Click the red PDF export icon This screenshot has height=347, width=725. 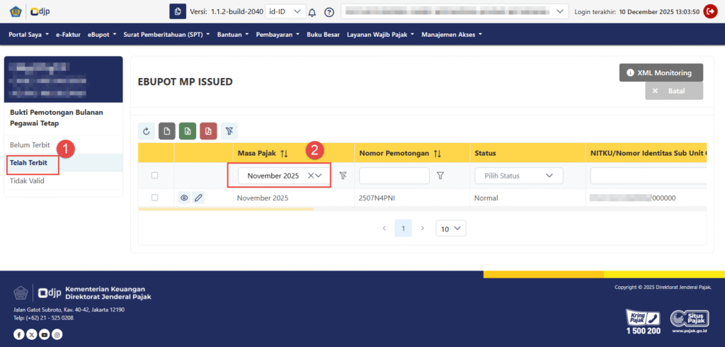[208, 131]
